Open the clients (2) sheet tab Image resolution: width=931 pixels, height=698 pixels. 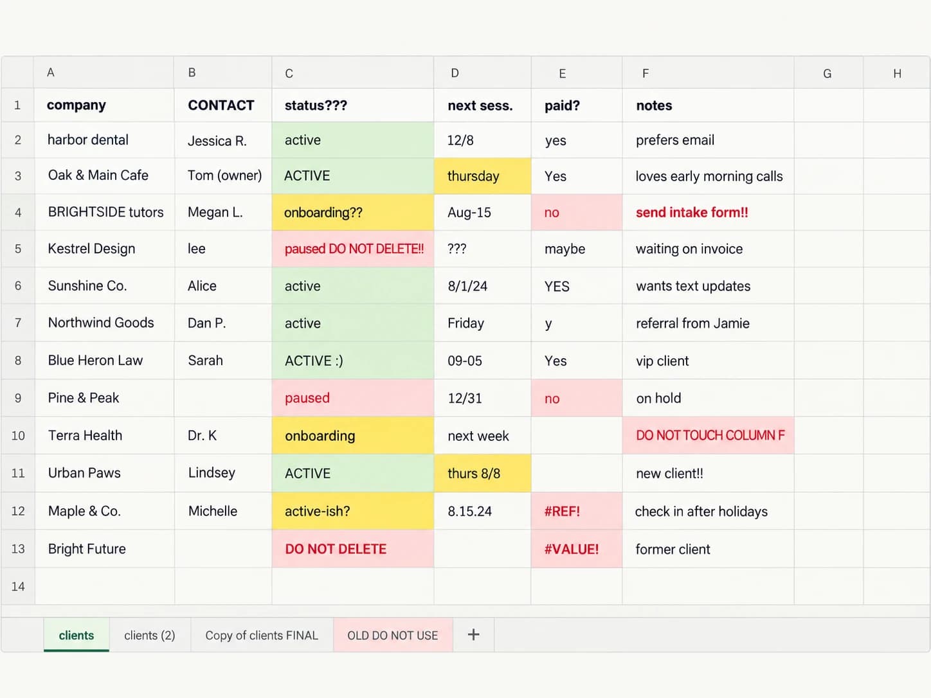click(150, 635)
